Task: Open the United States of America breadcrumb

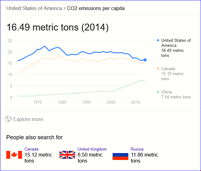Action: pyautogui.click(x=34, y=8)
